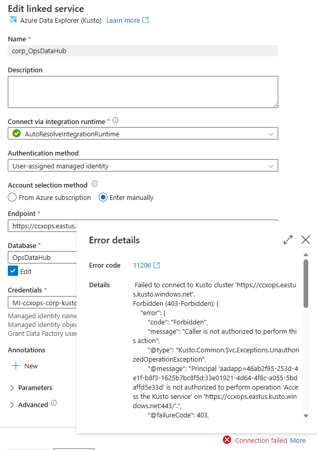This screenshot has height=450, width=317.
Task: Click the "Forbidden (403-Forbidden): {" error line
Action: point(176,303)
